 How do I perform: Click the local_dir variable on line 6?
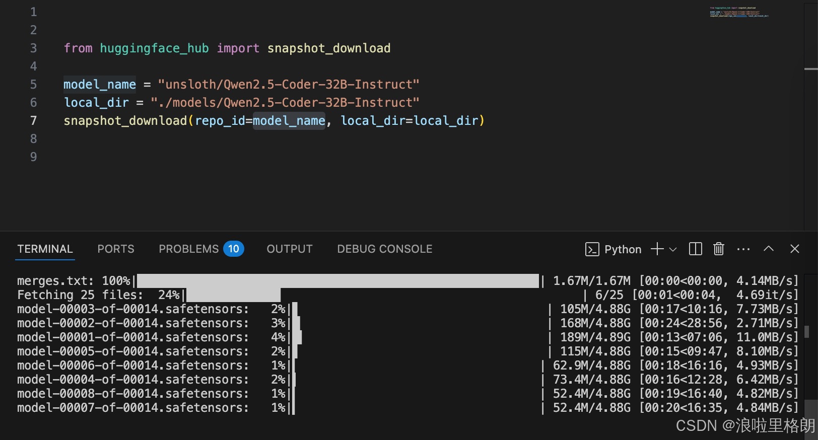pyautogui.click(x=96, y=103)
